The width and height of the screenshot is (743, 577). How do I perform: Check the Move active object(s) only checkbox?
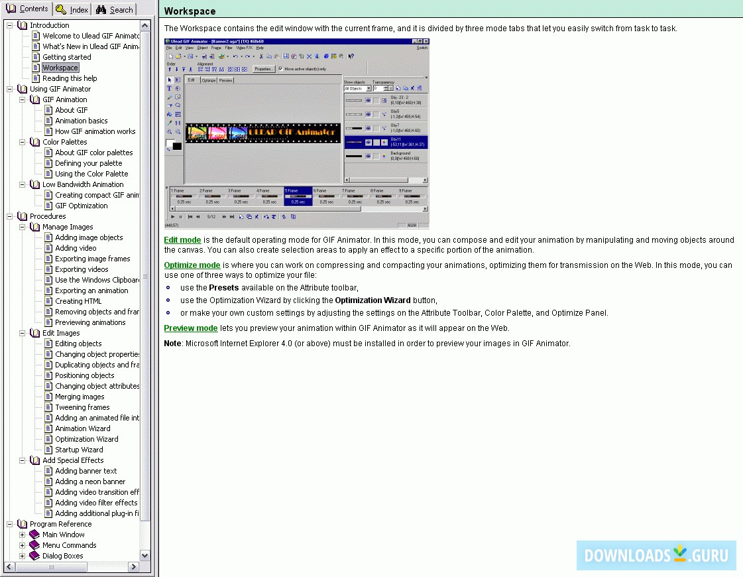click(x=280, y=68)
